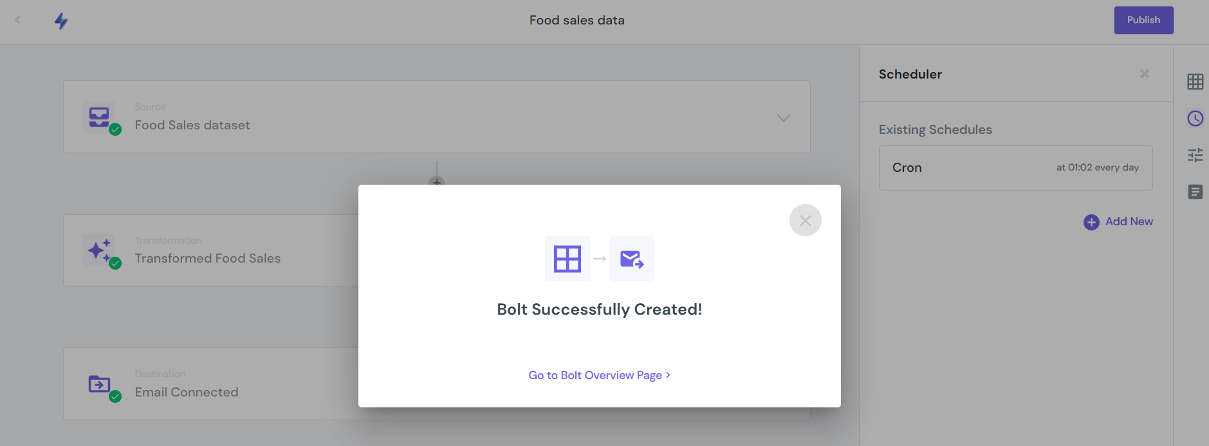Expand the Food Sales dataset chevron

783,118
